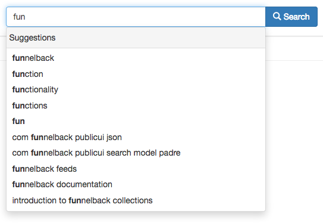Select the first suggestion under Suggestions
Screen dimensions: 323x223
136,58
